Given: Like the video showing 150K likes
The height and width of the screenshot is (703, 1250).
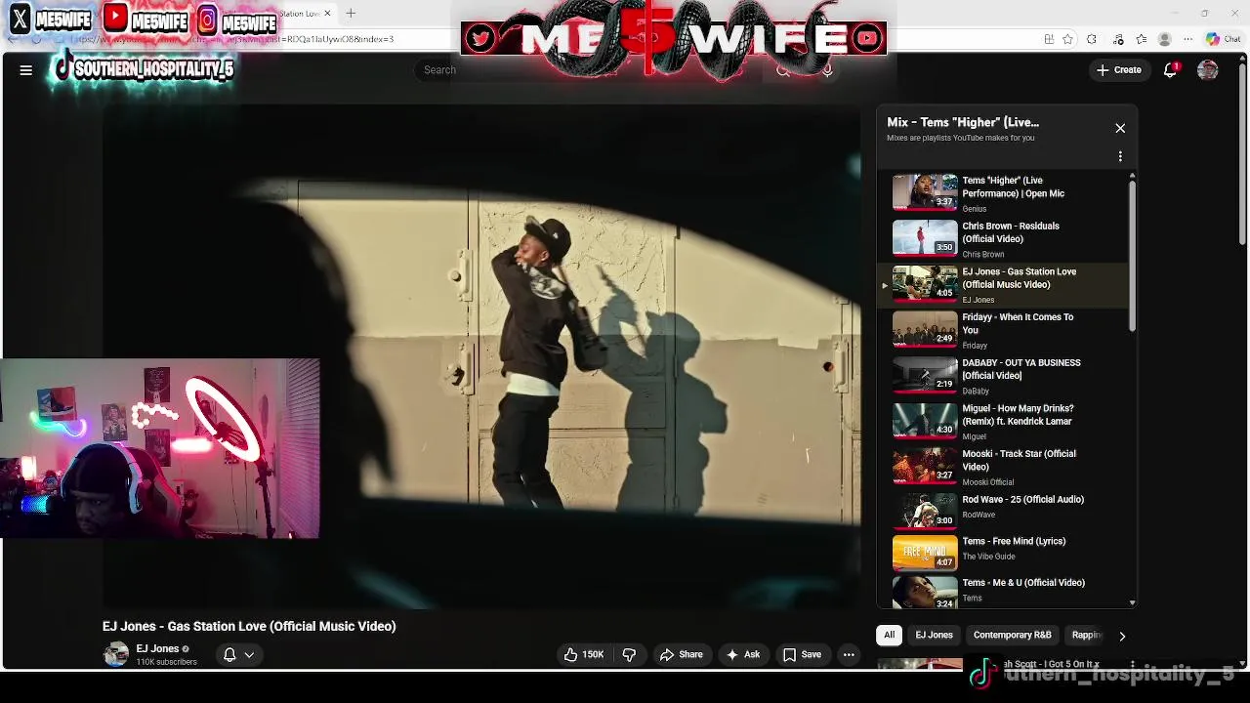Looking at the screenshot, I should click(583, 654).
